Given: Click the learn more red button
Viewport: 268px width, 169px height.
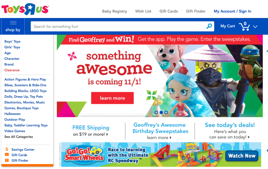Looking at the screenshot, I should pos(112,98).
